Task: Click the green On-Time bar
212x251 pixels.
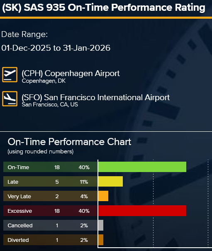Action: click(142, 167)
